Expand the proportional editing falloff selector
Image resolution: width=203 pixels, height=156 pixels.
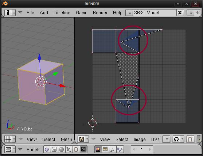click(178, 139)
